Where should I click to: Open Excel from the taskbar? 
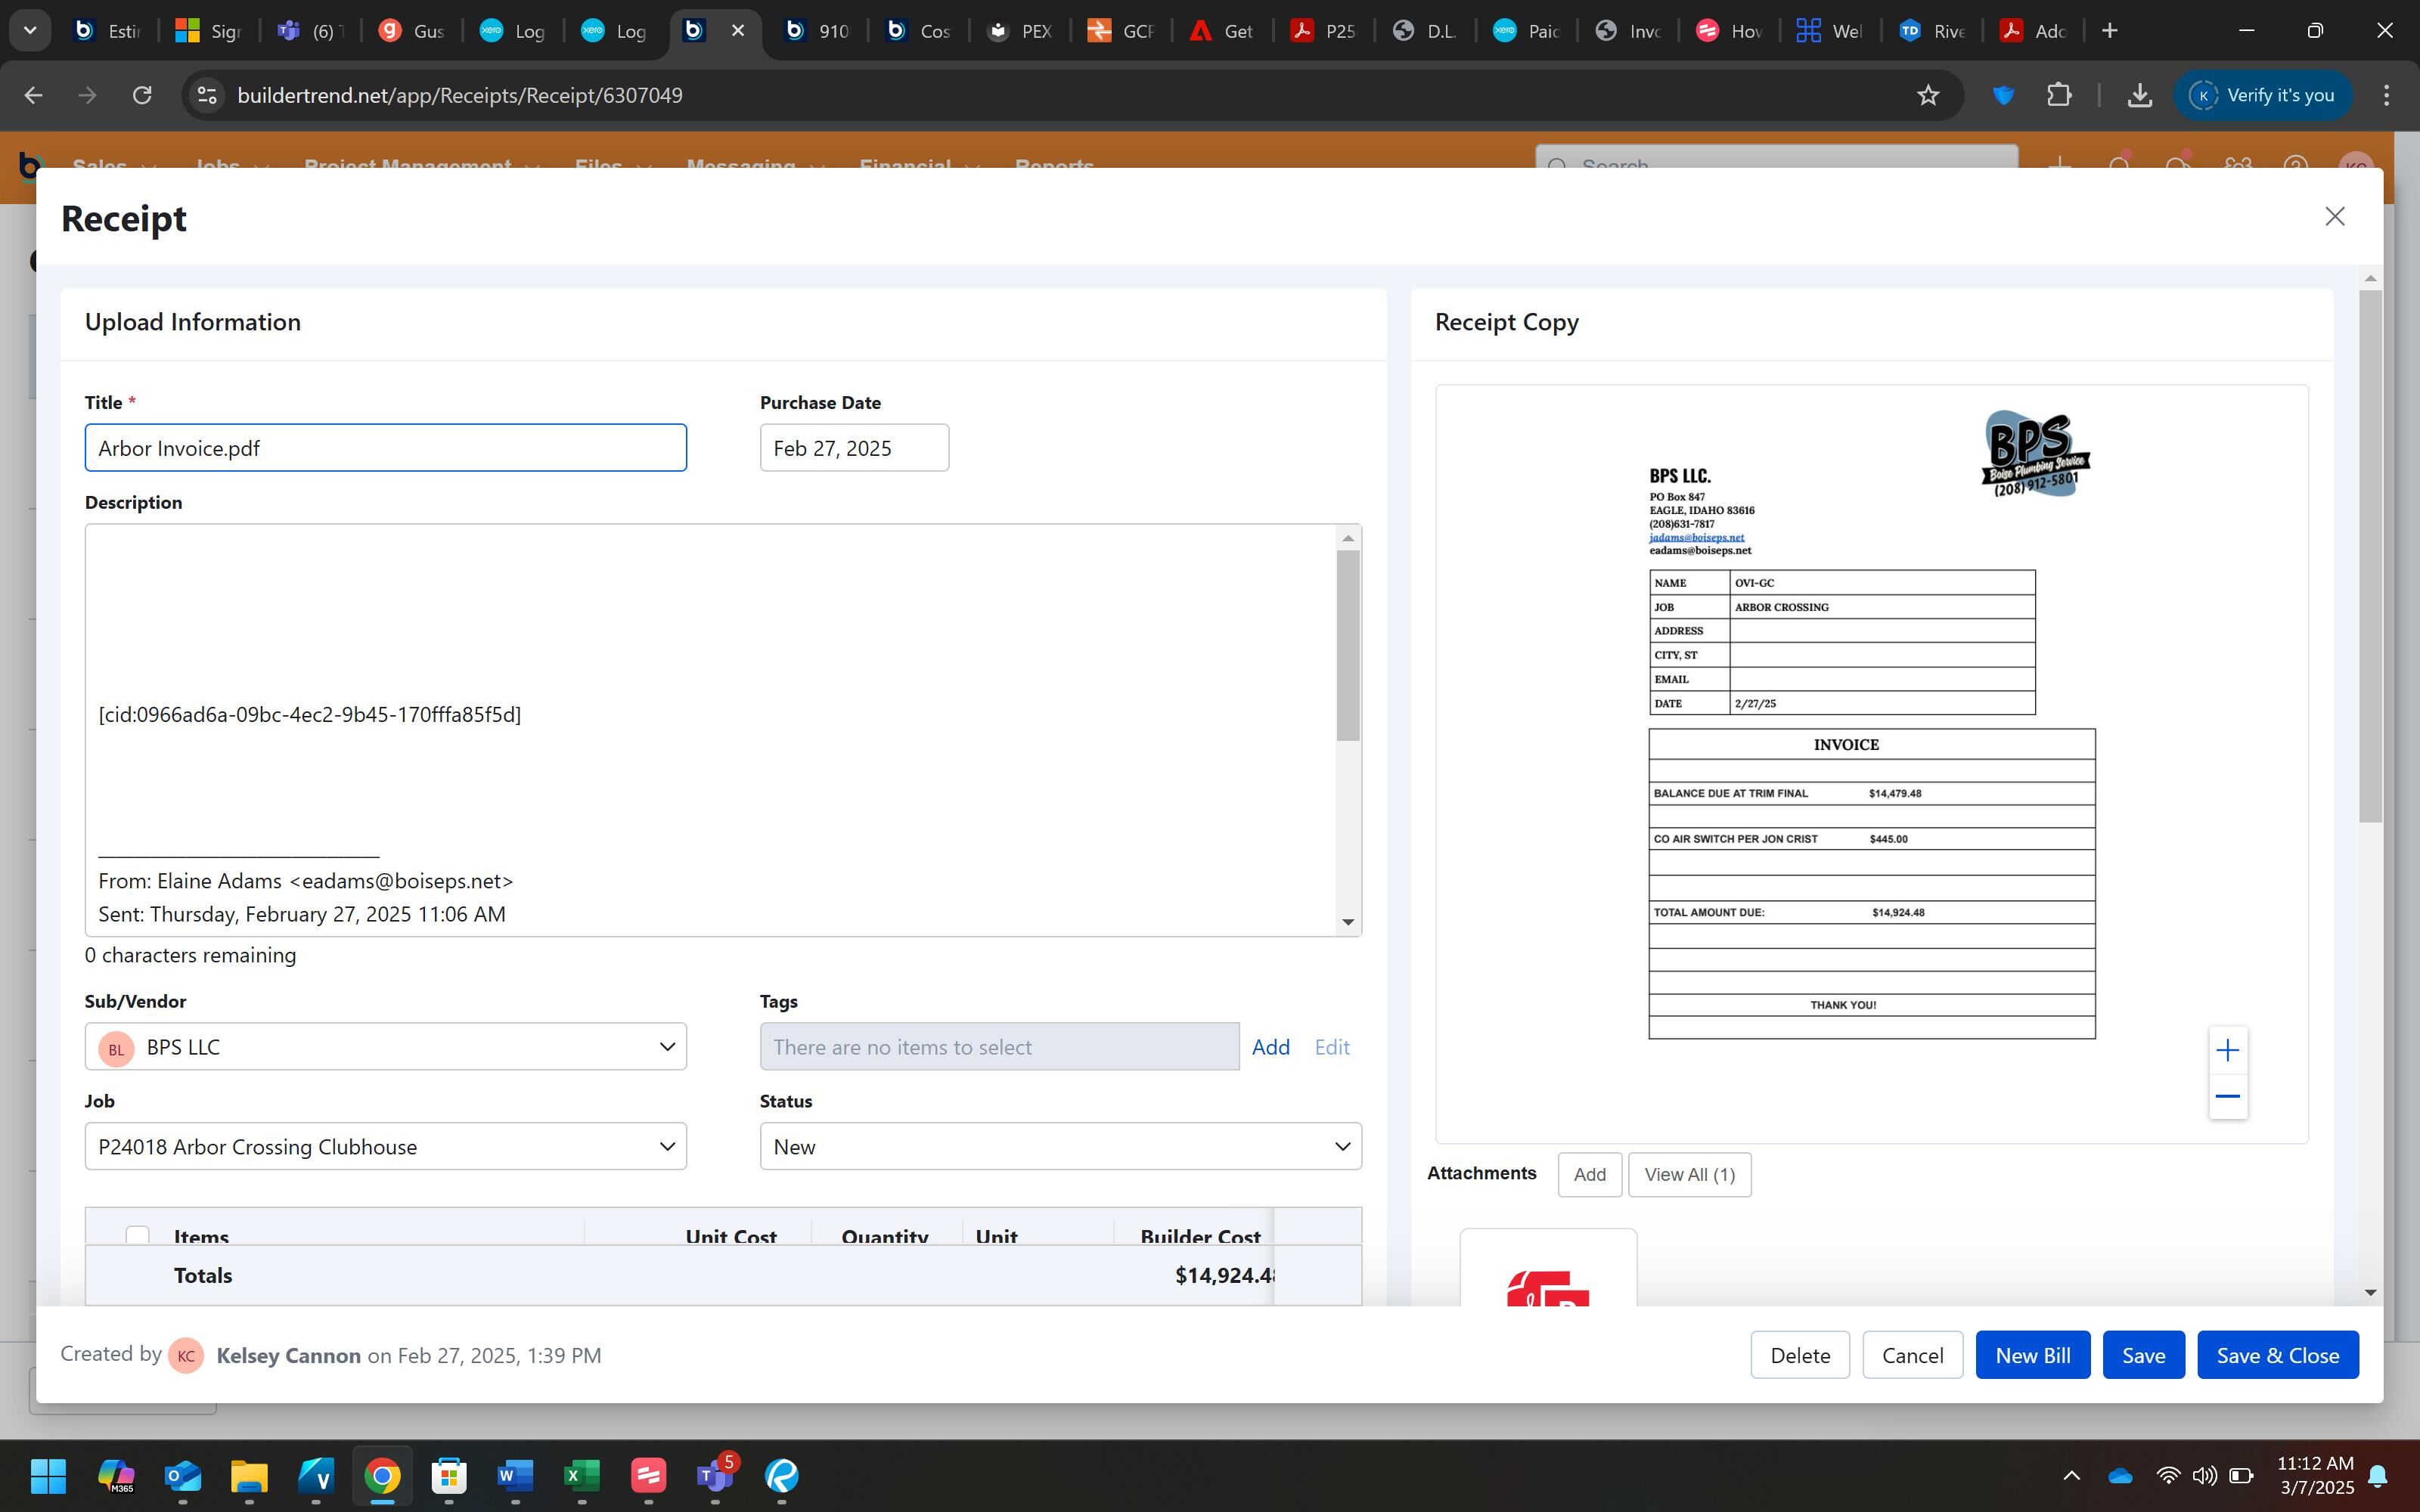coord(581,1475)
